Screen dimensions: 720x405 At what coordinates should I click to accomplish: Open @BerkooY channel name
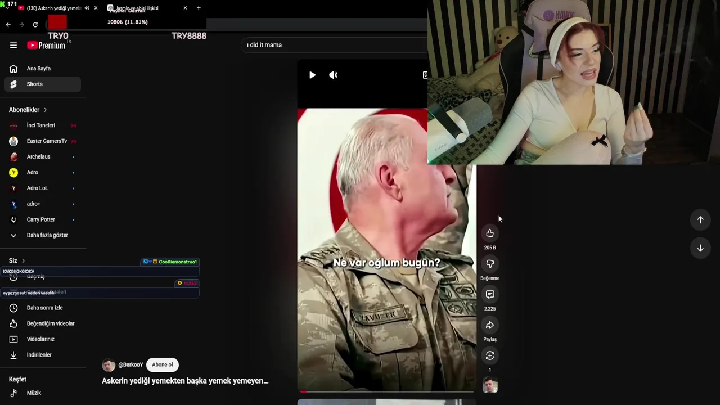coord(130,365)
